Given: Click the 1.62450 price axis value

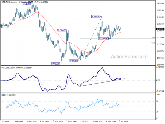Looking at the screenshot, I should point(160,4).
